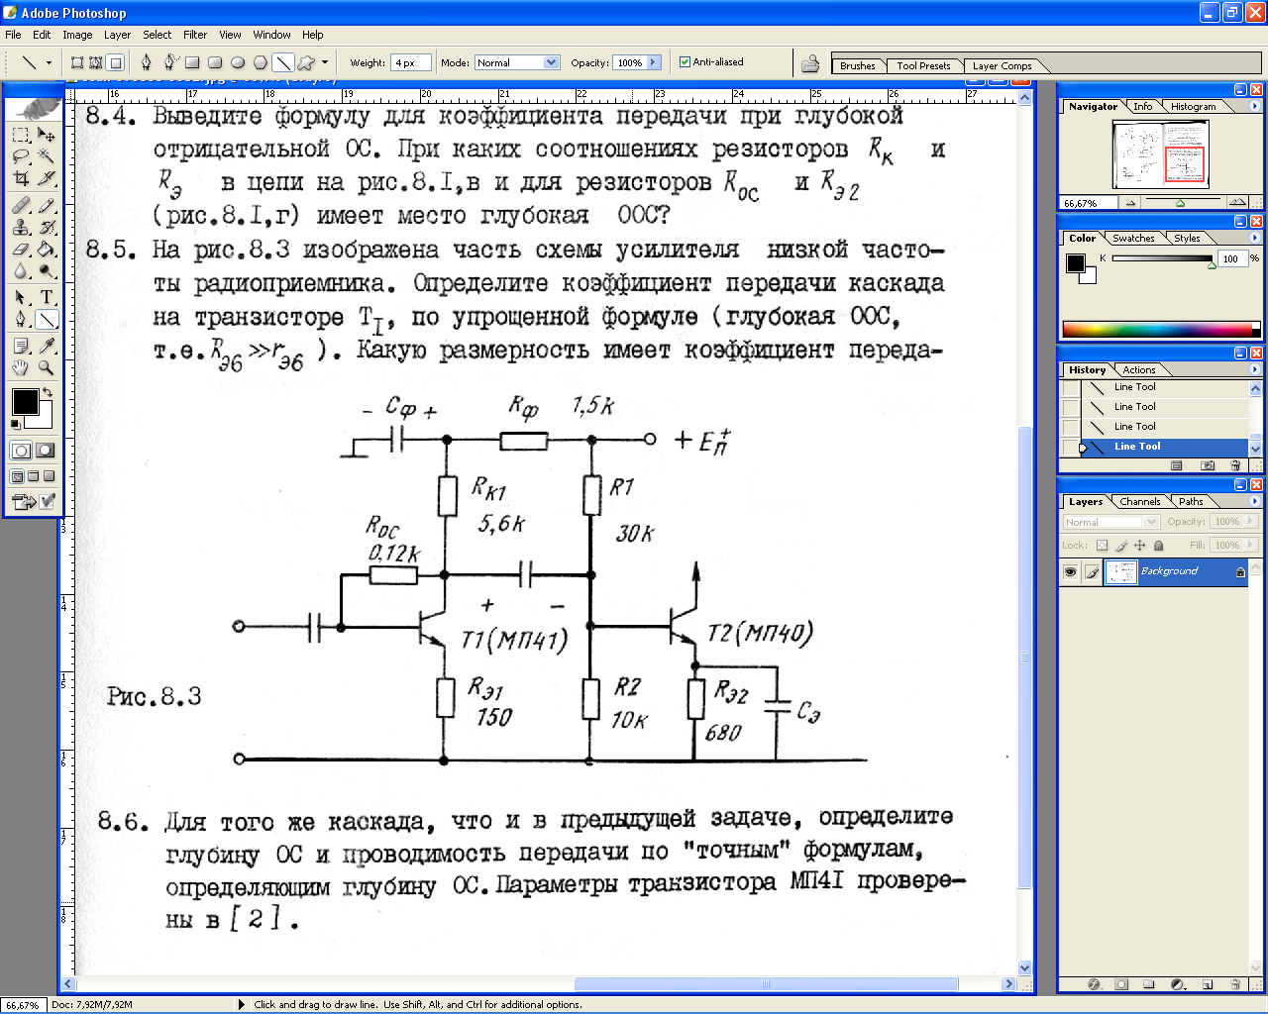Select the Move tool

(x=46, y=135)
